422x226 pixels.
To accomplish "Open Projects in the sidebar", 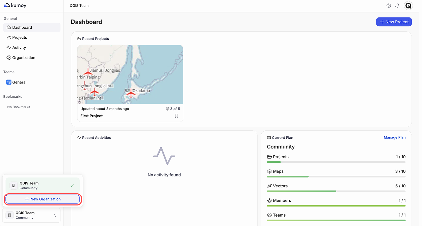I will (32, 37).
